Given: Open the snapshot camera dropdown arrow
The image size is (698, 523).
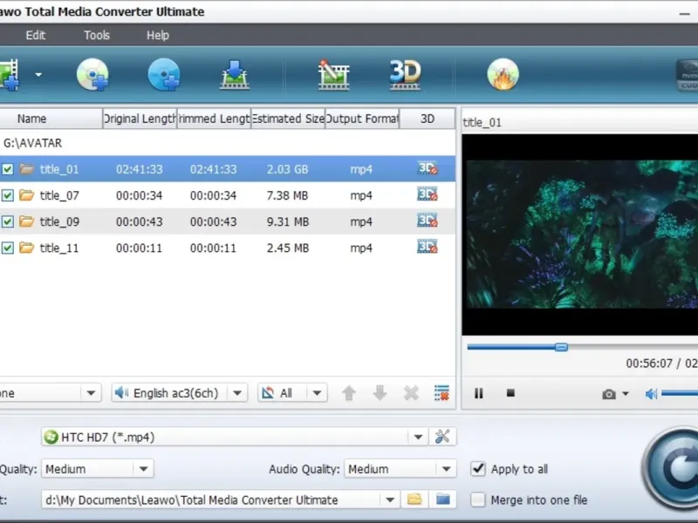Looking at the screenshot, I should point(625,394).
